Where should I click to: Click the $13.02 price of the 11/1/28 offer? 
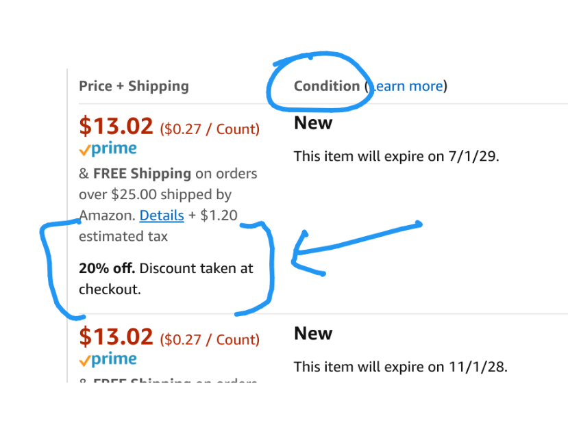coord(116,337)
